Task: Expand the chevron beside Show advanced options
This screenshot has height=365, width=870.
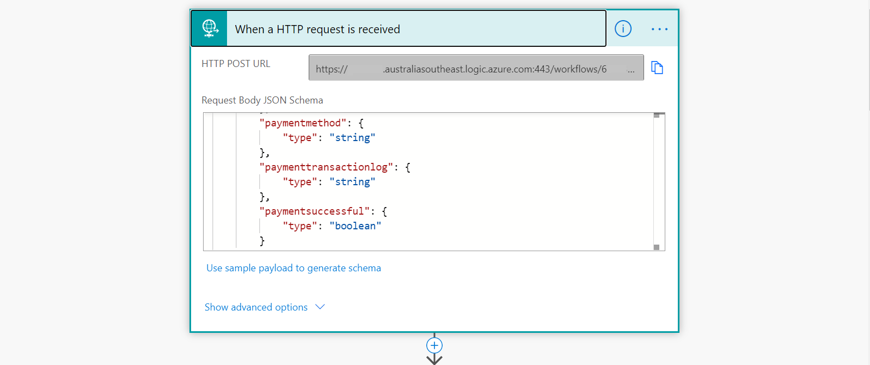Action: point(320,307)
